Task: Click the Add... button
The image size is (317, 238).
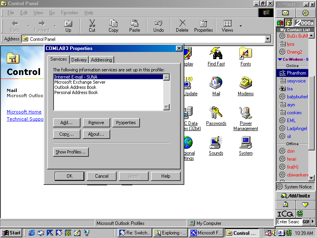Action: [67, 123]
